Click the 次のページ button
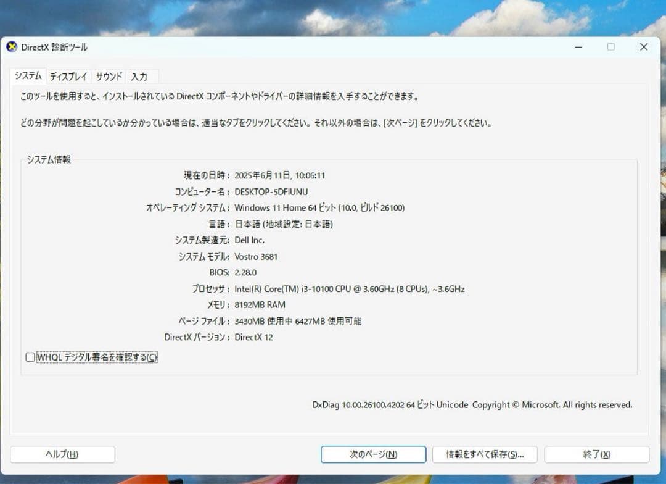 tap(372, 454)
